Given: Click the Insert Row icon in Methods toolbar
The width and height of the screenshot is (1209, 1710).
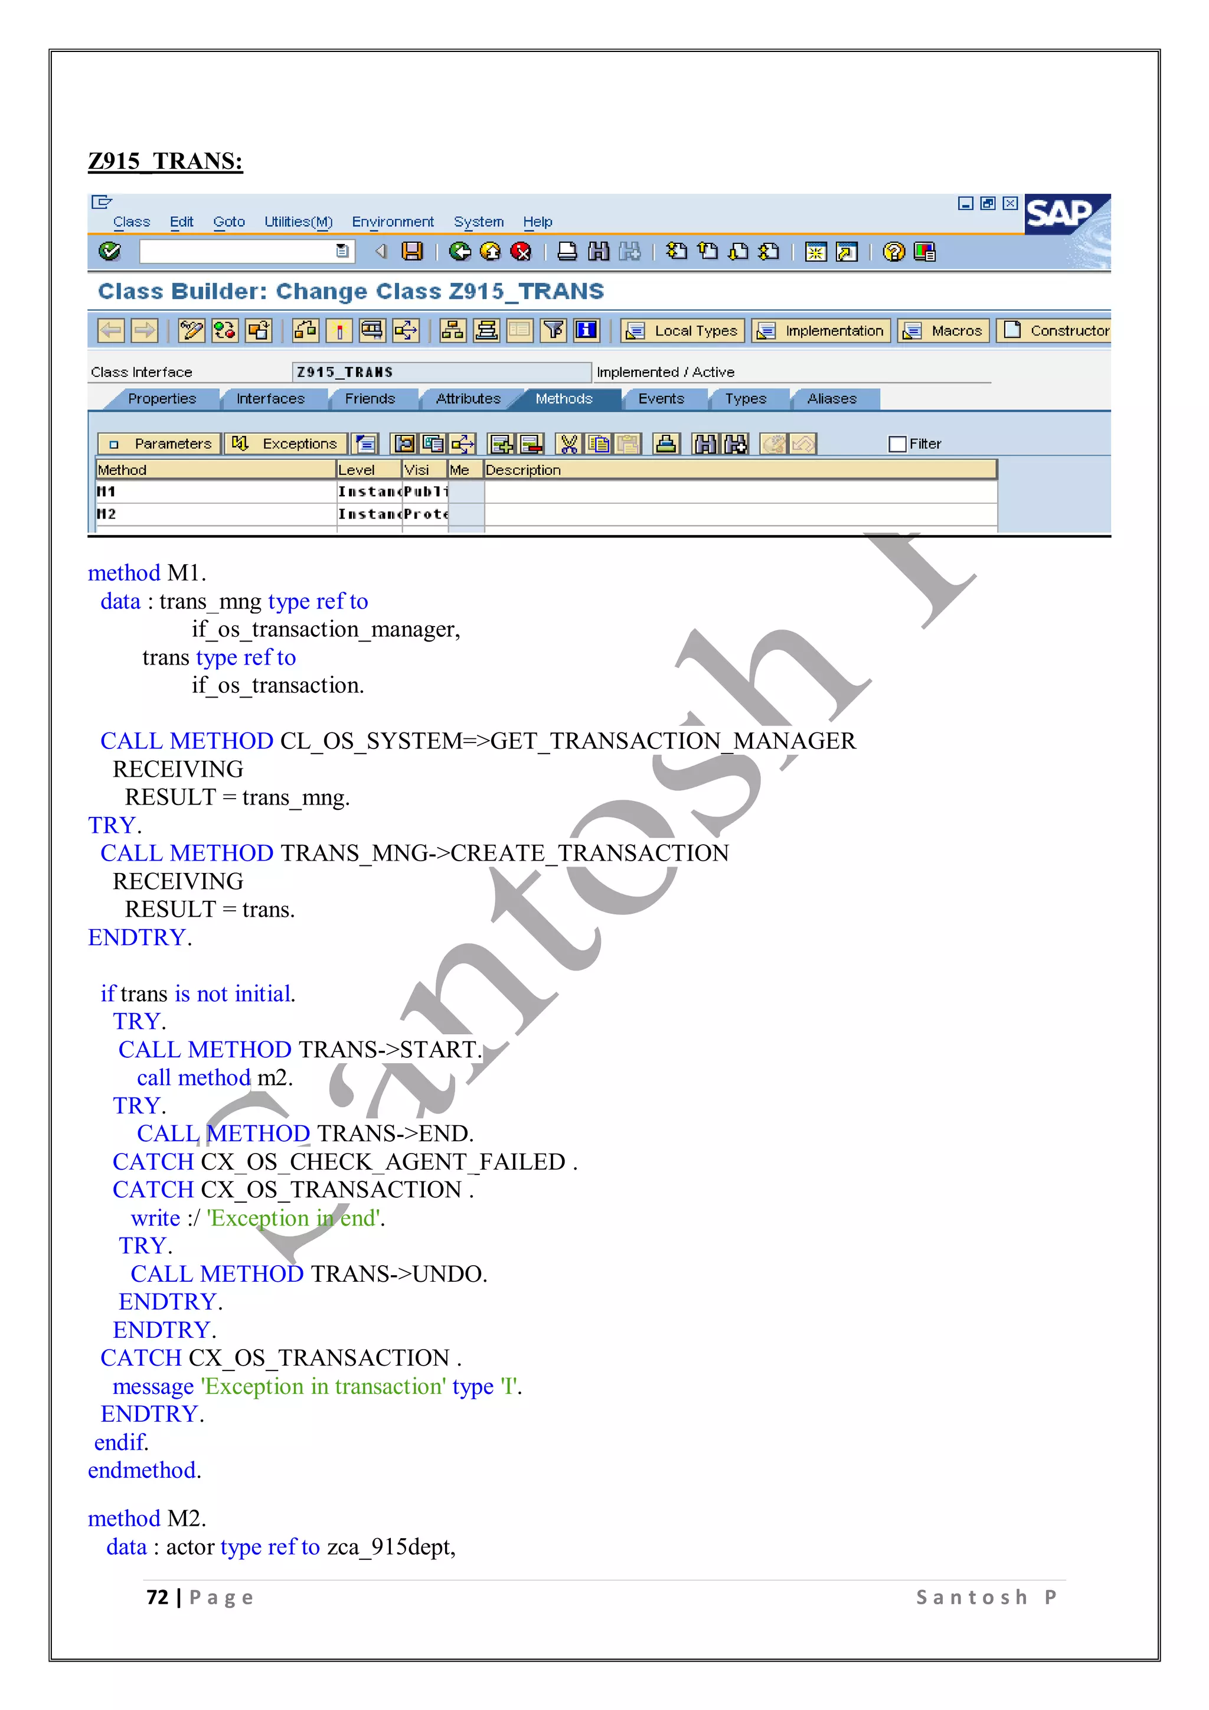Looking at the screenshot, I should (x=501, y=444).
